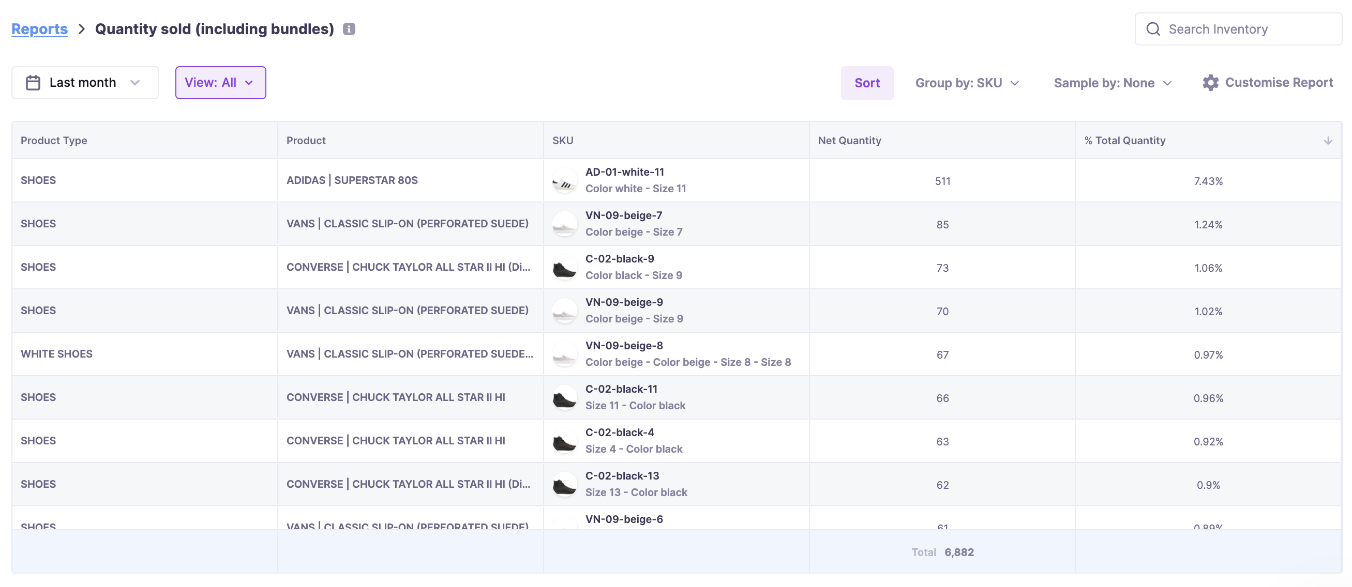Click the calendar icon in date filter

coord(33,82)
